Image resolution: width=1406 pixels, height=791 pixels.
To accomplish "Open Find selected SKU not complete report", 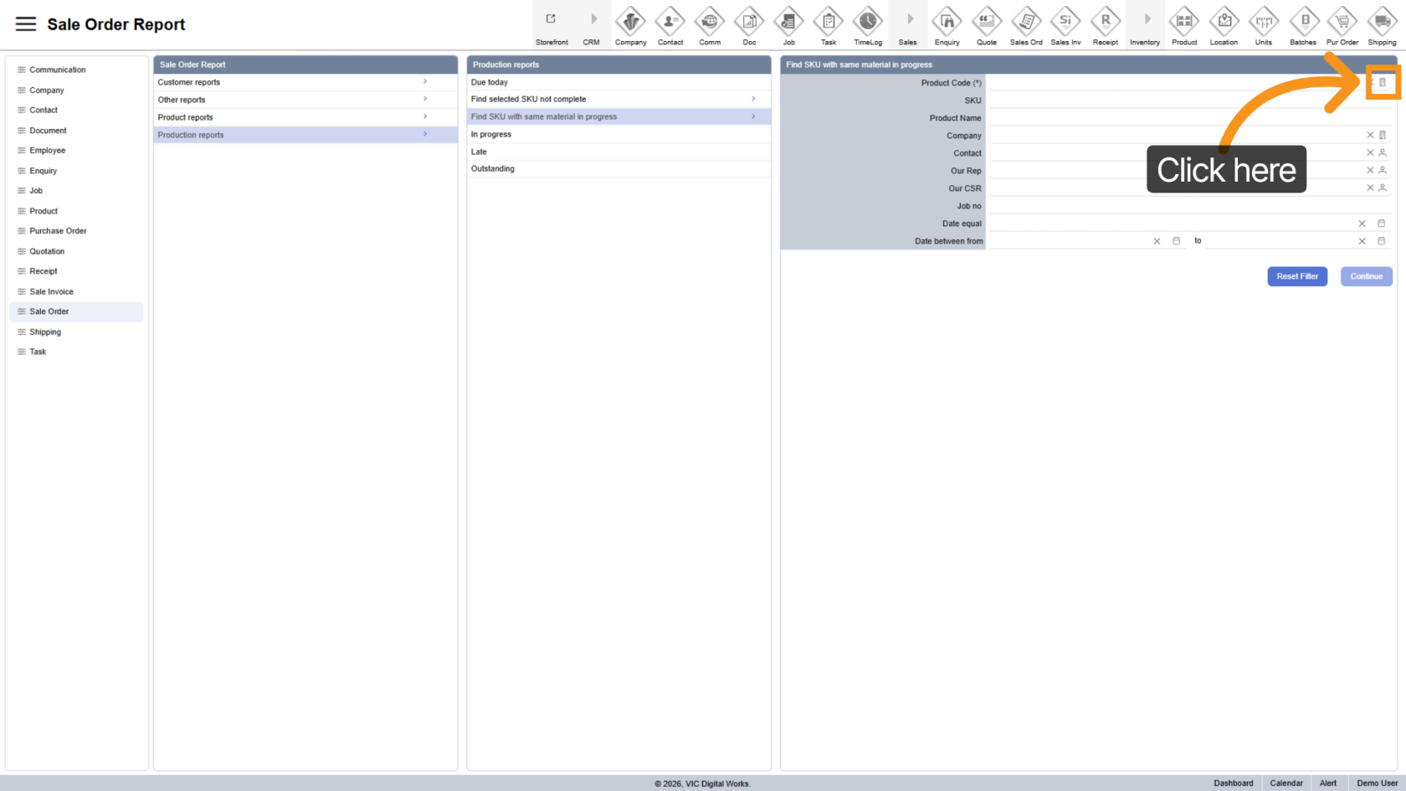I will click(x=618, y=99).
